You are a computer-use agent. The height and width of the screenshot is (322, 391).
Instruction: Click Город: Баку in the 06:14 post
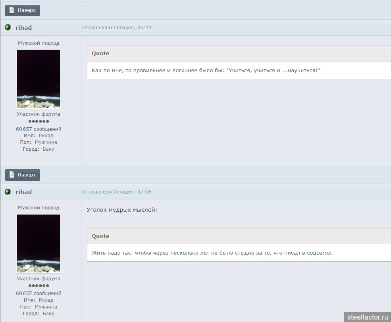39,149
